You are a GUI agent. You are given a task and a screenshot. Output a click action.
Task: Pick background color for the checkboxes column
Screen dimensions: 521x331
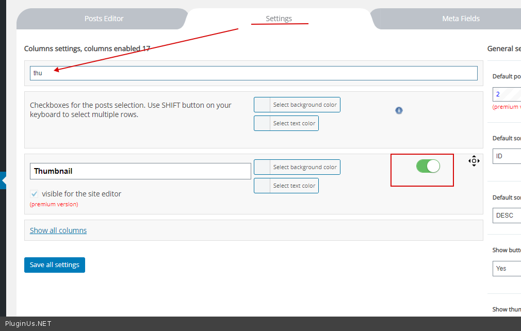pos(297,105)
